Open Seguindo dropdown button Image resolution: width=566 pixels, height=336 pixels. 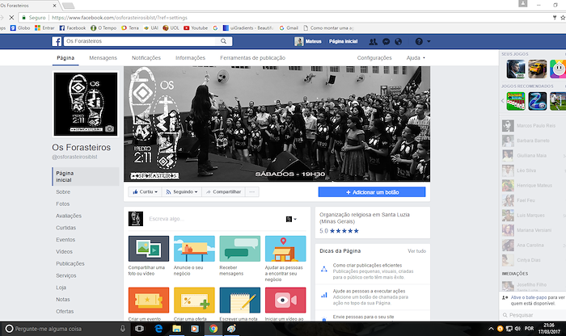tap(182, 191)
